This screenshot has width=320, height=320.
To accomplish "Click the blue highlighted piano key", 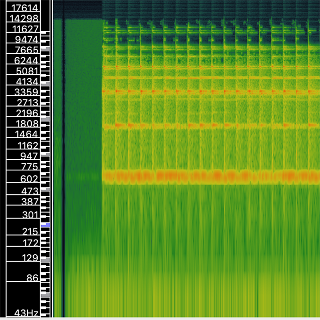I will [45, 225].
